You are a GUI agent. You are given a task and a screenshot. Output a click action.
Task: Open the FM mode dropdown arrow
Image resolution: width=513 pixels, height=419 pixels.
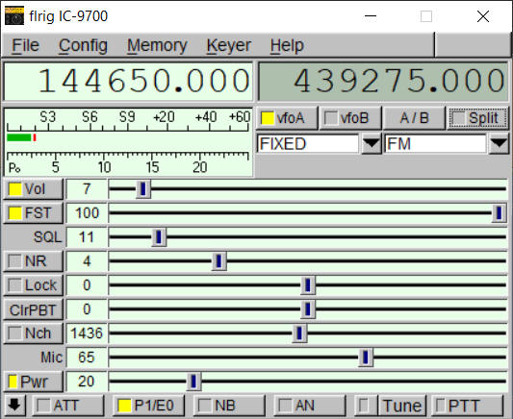[x=499, y=144]
